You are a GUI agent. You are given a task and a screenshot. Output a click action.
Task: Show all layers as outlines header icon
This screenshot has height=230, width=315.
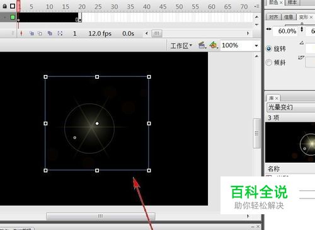coord(13,6)
